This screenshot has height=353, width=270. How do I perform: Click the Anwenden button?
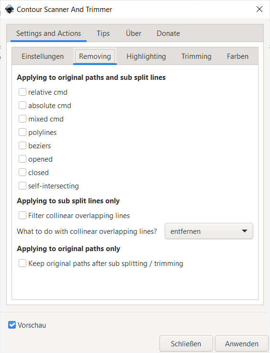[x=242, y=344]
